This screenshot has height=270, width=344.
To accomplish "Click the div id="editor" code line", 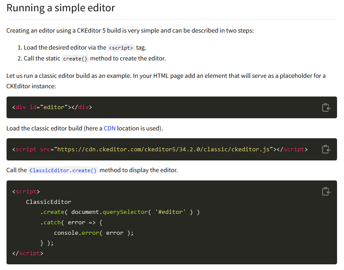I will 52,107.
